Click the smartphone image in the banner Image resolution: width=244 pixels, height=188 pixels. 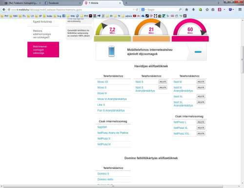pyautogui.click(x=111, y=51)
